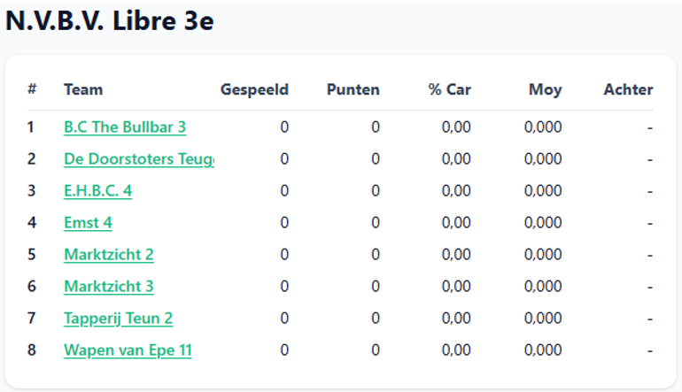Click the Team column header
The width and height of the screenshot is (682, 392).
point(83,89)
